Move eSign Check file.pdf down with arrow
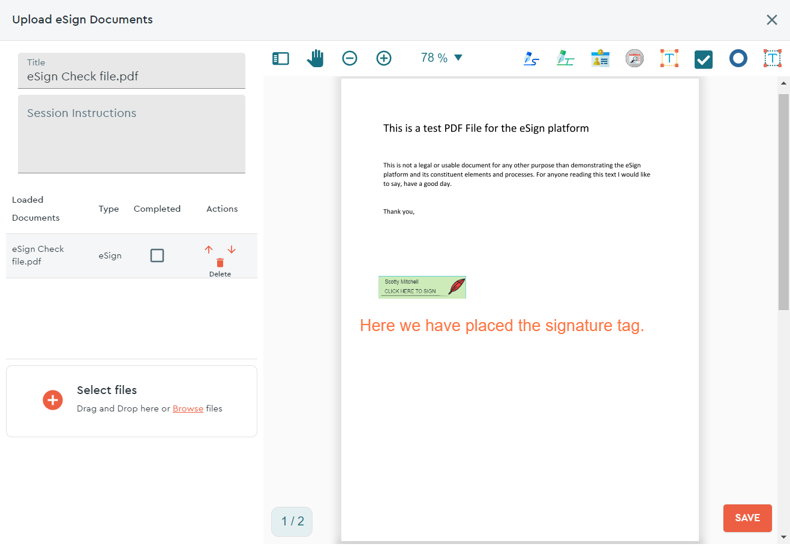Viewport: 790px width, 559px height. point(232,250)
